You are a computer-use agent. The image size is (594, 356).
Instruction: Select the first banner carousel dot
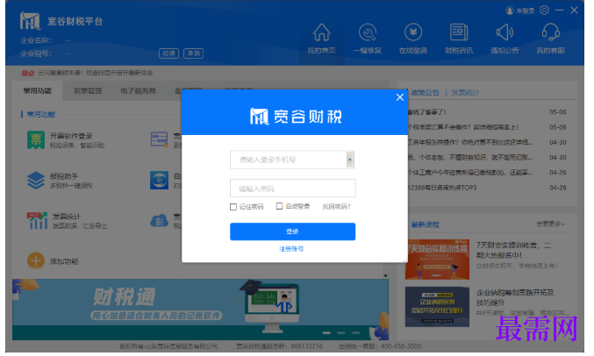click(x=326, y=333)
